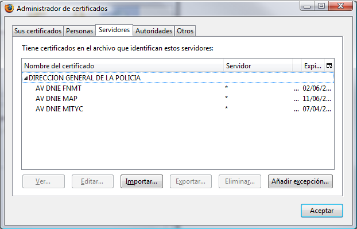Sort by Servidor column header
The width and height of the screenshot is (357, 229).
tap(258, 66)
